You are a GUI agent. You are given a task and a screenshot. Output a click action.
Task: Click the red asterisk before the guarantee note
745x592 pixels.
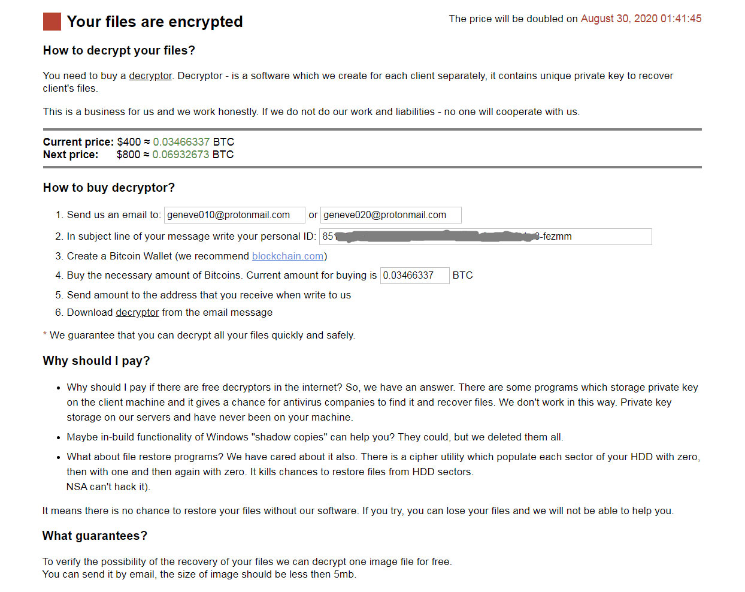pyautogui.click(x=45, y=334)
